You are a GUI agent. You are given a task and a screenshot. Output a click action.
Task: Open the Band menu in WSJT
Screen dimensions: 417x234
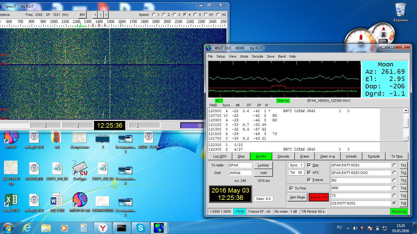pos(282,56)
